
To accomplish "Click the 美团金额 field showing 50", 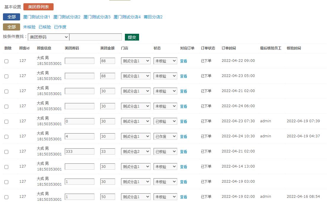I will [107, 197].
